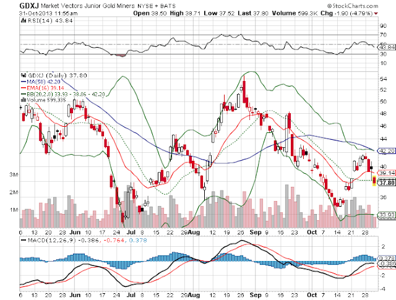Click the Sep label on MACD panel date axis
The height and width of the screenshot is (300, 396).
[x=256, y=295]
